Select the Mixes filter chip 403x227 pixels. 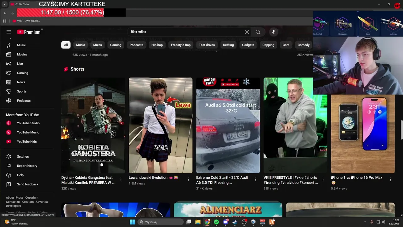coord(98,45)
